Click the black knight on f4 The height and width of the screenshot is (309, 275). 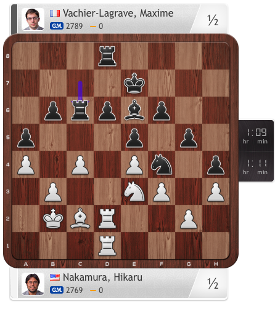(162, 164)
